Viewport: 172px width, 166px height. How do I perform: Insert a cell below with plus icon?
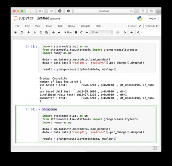point(28,32)
